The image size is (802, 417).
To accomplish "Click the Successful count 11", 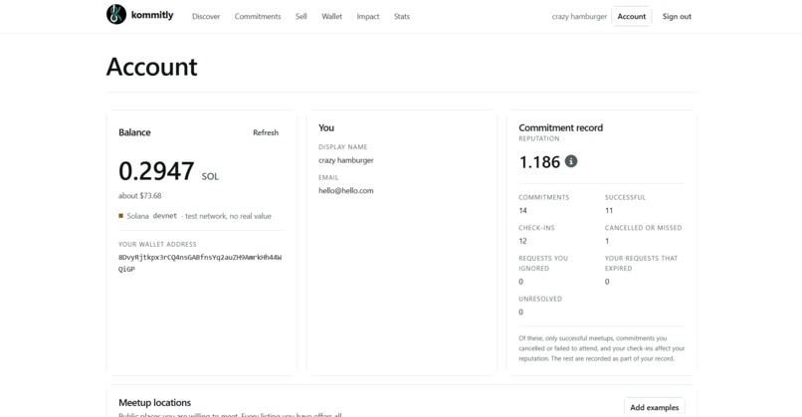I will [x=609, y=210].
